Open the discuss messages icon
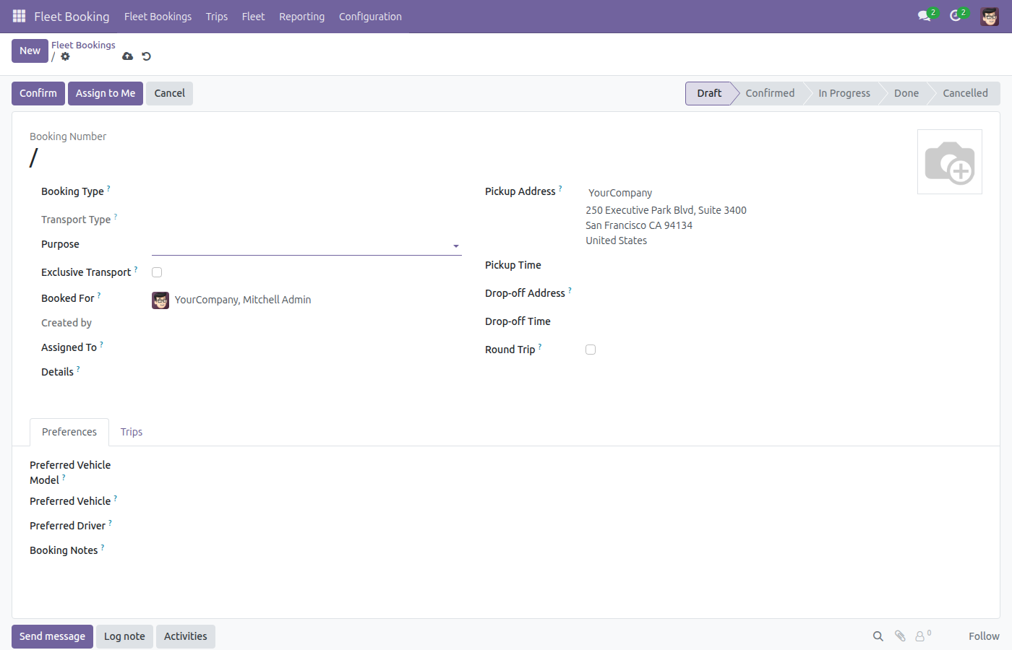 tap(924, 16)
